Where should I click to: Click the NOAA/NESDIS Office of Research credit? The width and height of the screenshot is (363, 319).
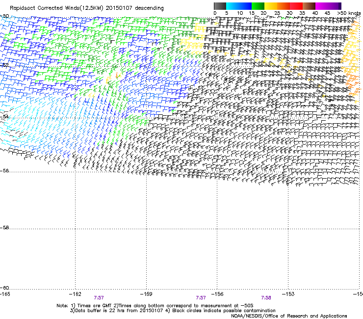289,316
